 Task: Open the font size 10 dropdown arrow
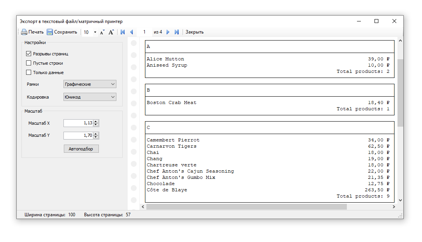click(x=95, y=32)
